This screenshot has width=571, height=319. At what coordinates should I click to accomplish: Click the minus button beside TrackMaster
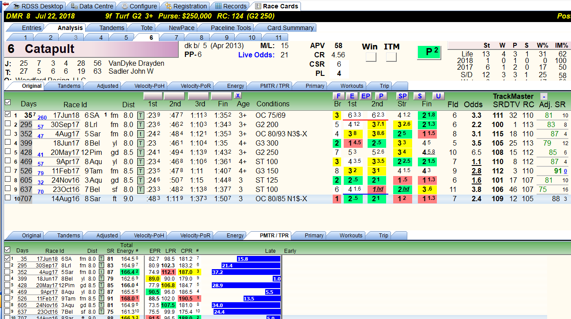(544, 96)
